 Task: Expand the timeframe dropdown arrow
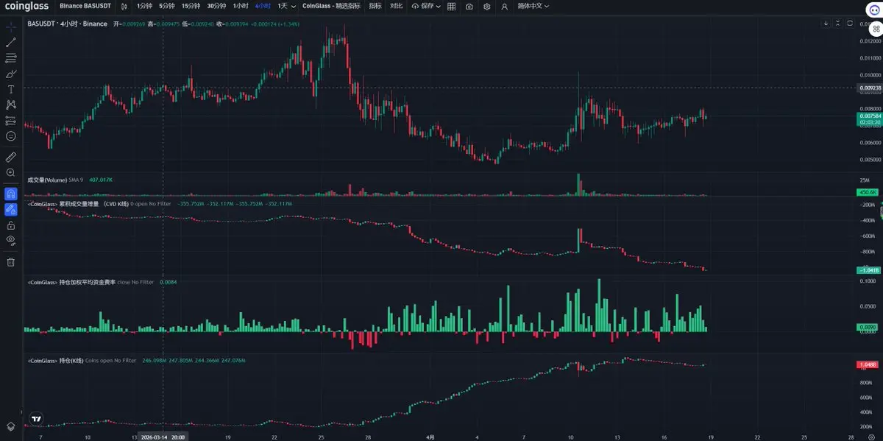(x=294, y=6)
